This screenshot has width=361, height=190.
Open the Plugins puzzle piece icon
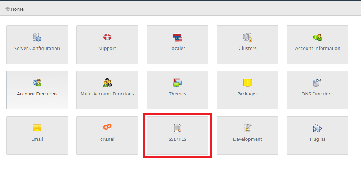[x=318, y=128]
